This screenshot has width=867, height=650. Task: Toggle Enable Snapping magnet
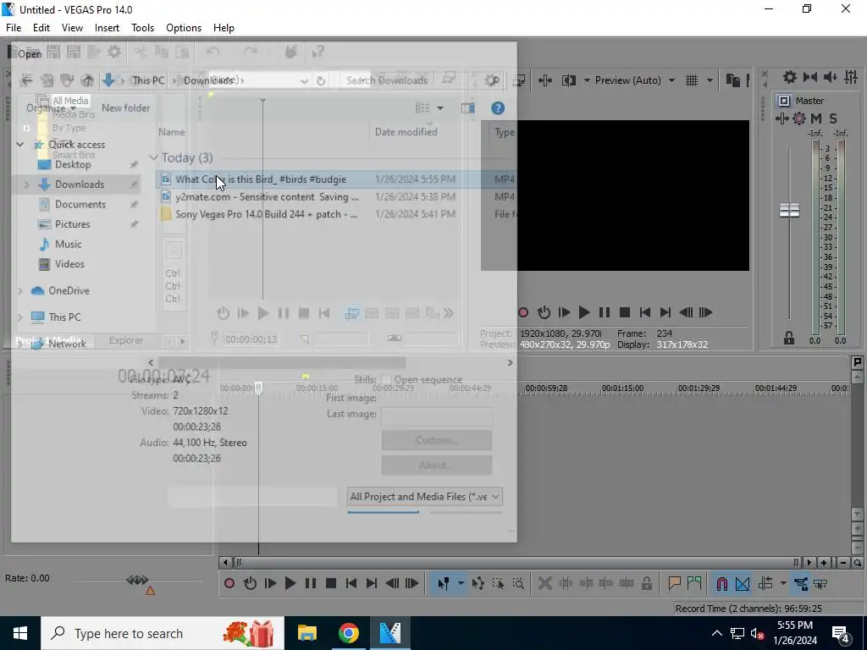(721, 583)
